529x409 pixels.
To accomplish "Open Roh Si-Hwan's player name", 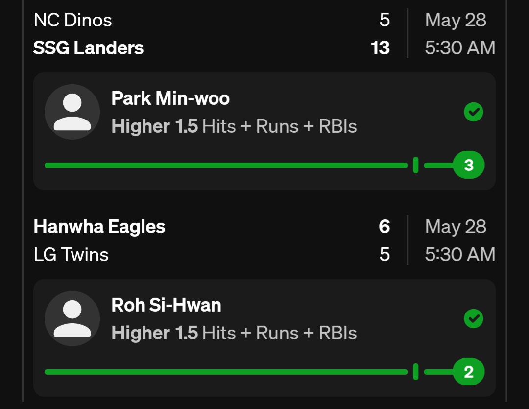I will pos(166,305).
